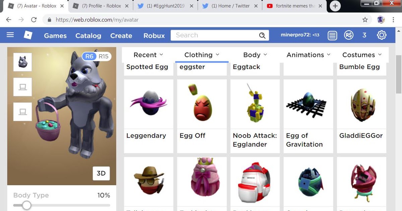Switch avatar to R15 mode
This screenshot has width=402, height=211.
[x=104, y=56]
